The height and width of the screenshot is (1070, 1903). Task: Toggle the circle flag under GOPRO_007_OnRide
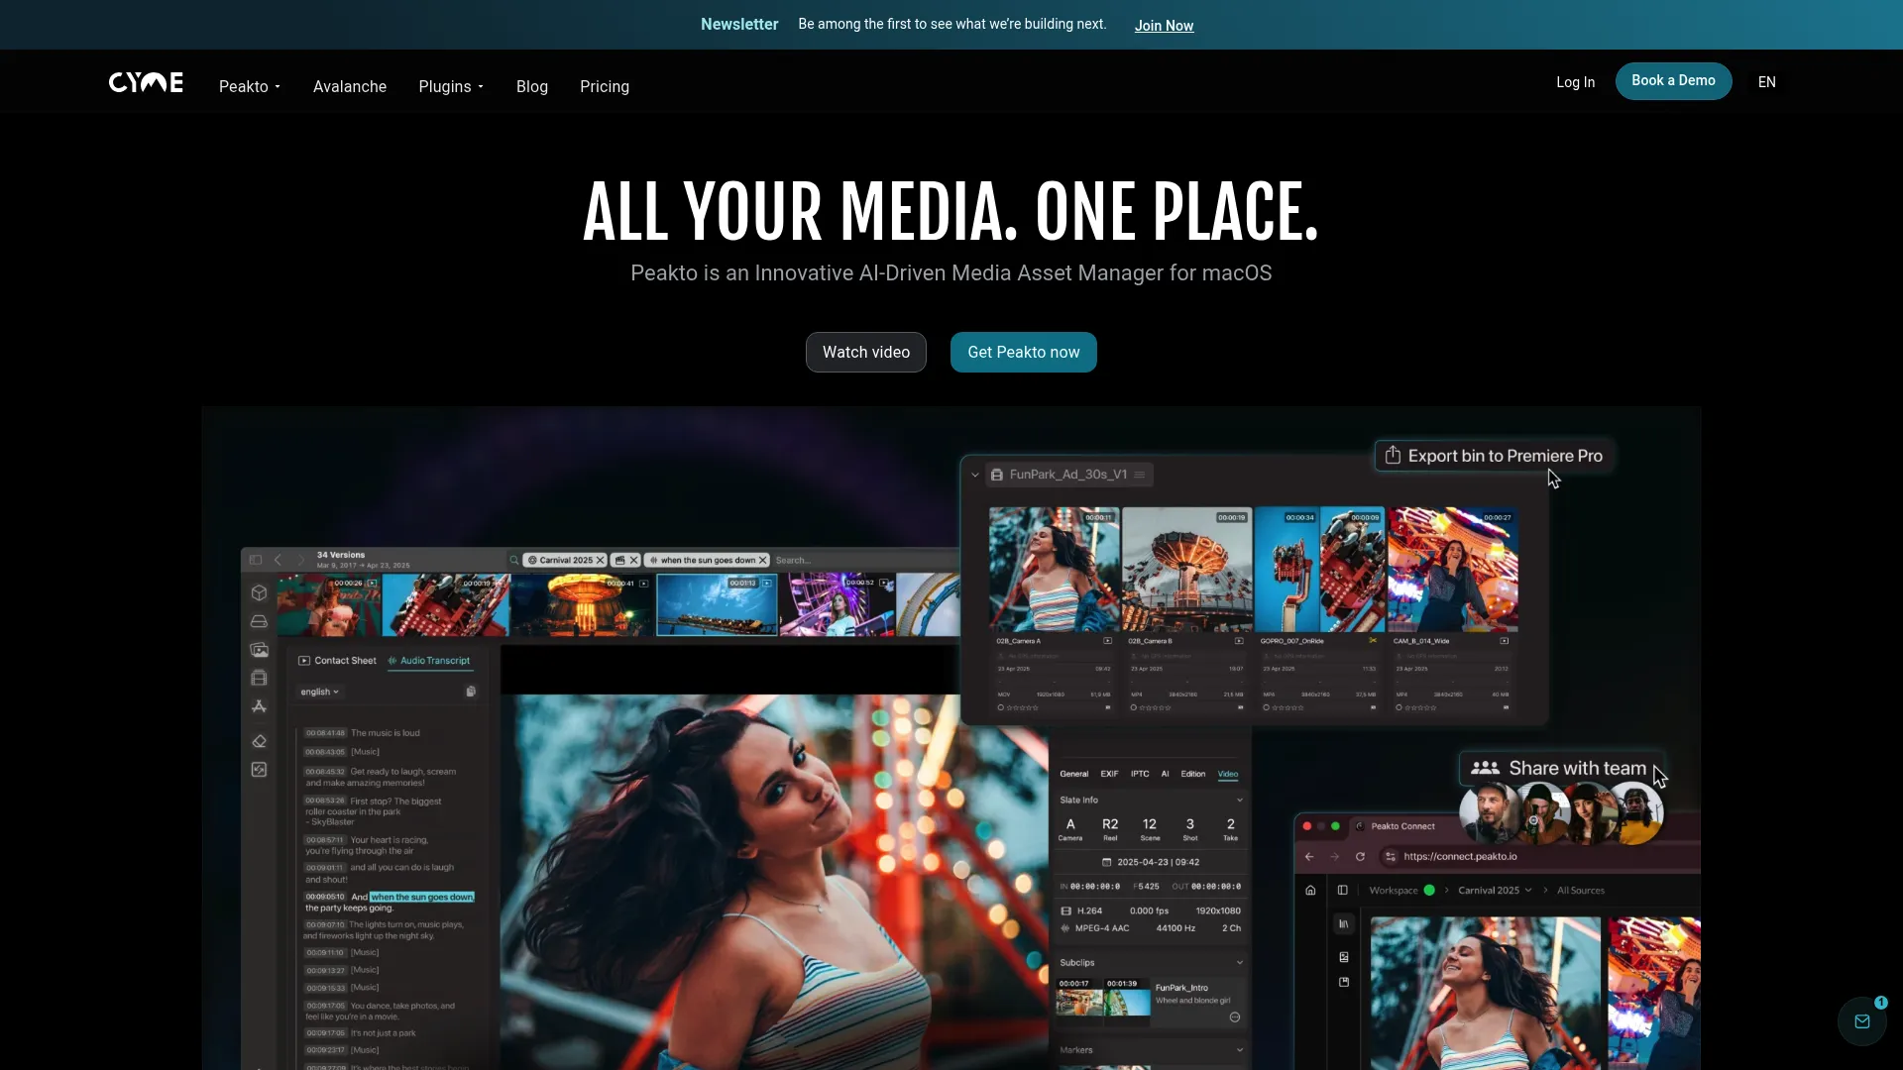(x=1266, y=707)
